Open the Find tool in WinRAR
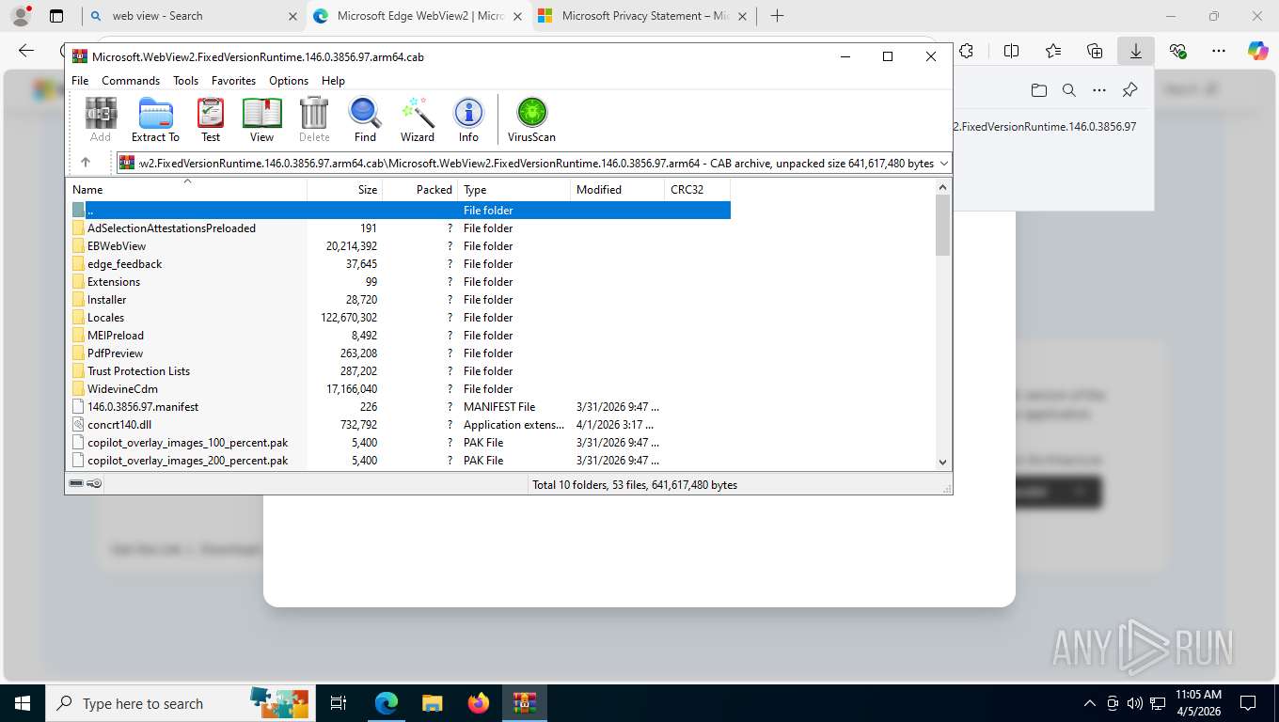Image resolution: width=1279 pixels, height=722 pixels. point(365,119)
